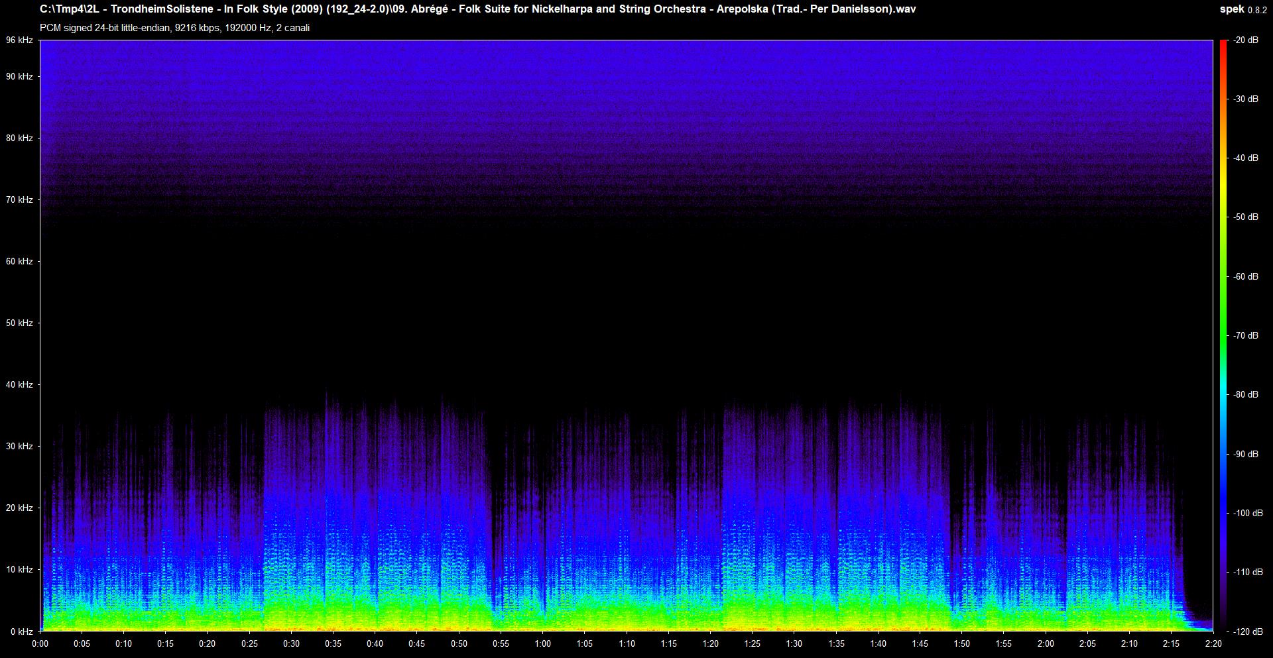This screenshot has width=1273, height=658.
Task: Click the 0:20 time axis label
Action: point(208,644)
